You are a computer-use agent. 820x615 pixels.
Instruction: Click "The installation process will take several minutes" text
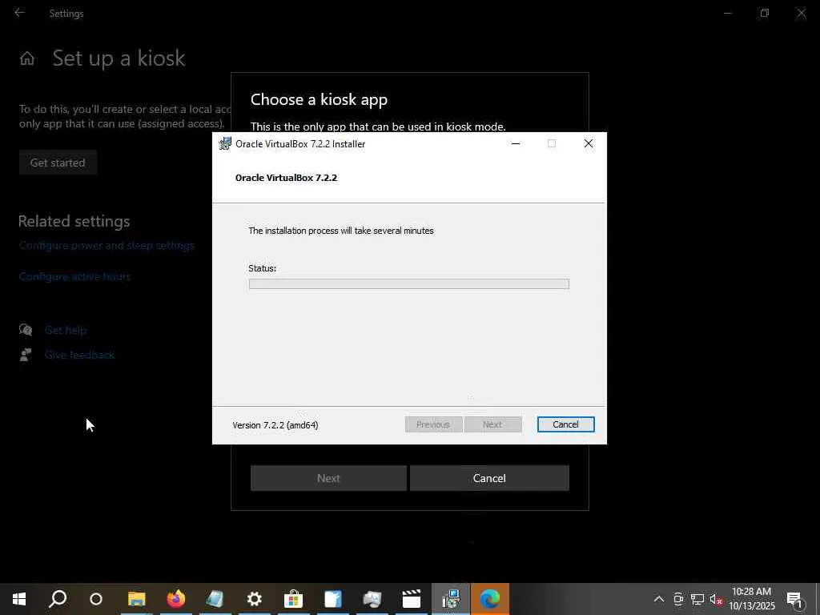341,231
